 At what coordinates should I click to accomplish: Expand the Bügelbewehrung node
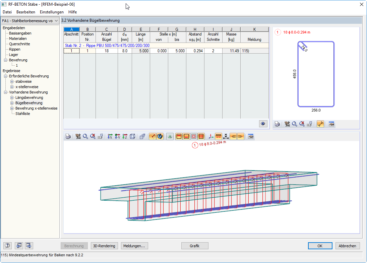[x=12, y=103]
